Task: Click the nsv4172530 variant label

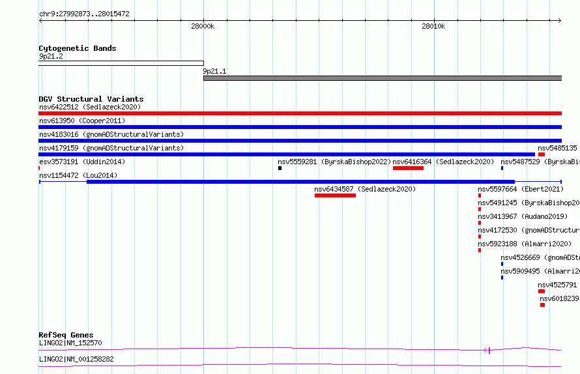Action: click(529, 230)
